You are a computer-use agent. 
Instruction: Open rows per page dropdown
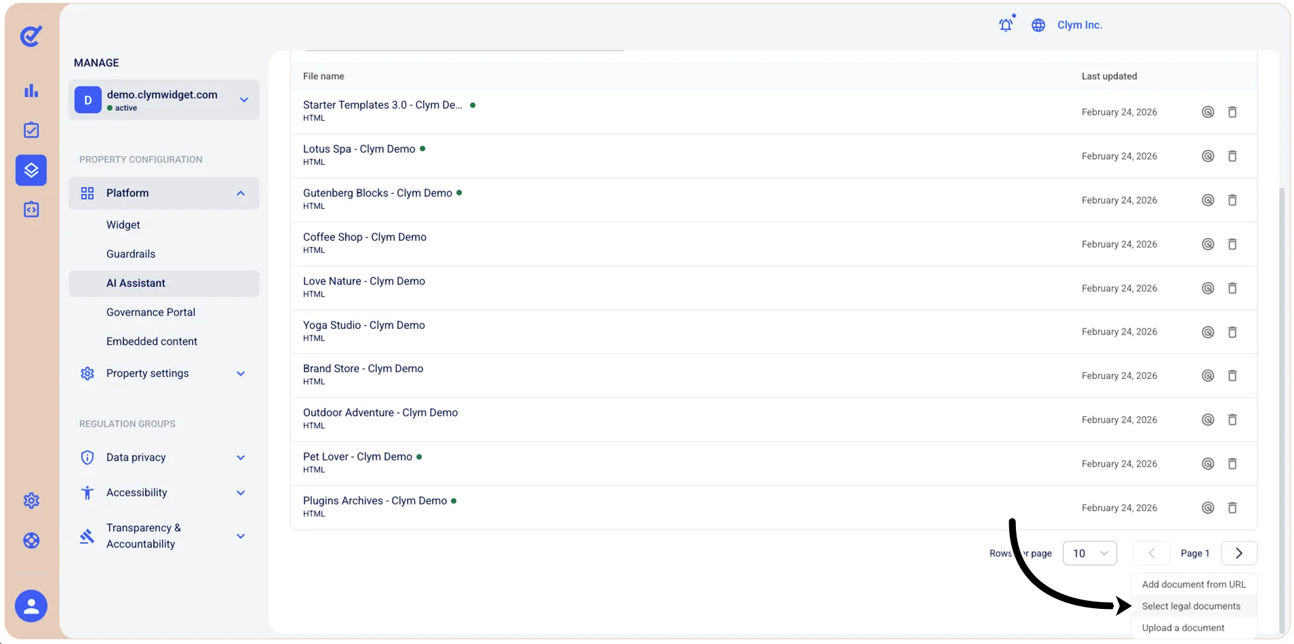[1089, 553]
